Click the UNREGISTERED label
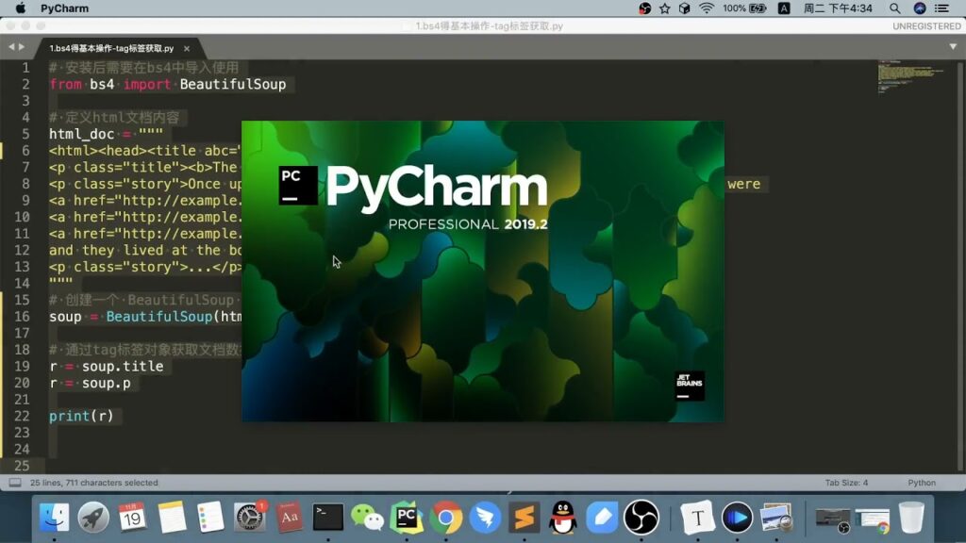 tap(926, 25)
